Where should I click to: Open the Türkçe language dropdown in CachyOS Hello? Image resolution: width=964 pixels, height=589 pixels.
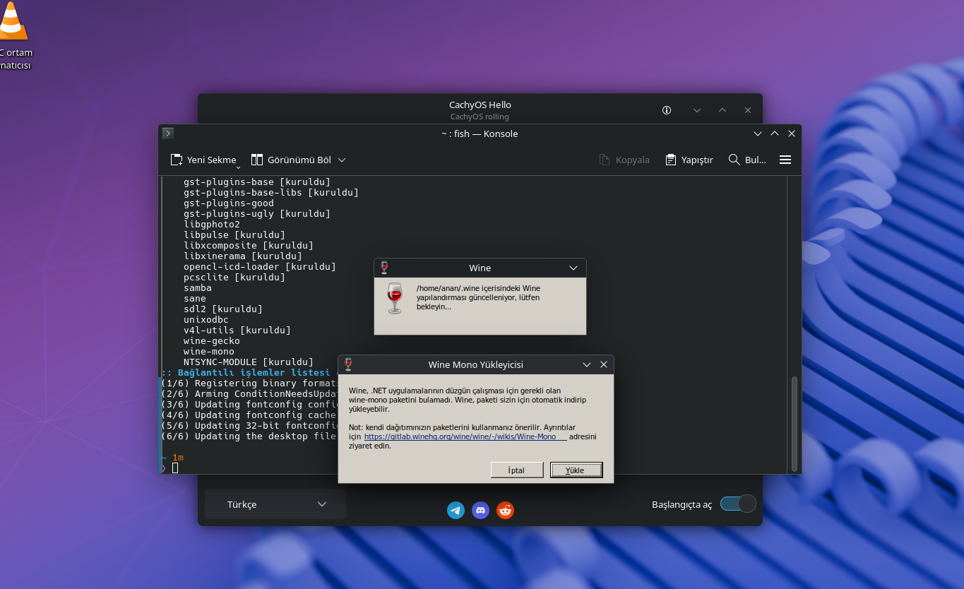(x=275, y=504)
